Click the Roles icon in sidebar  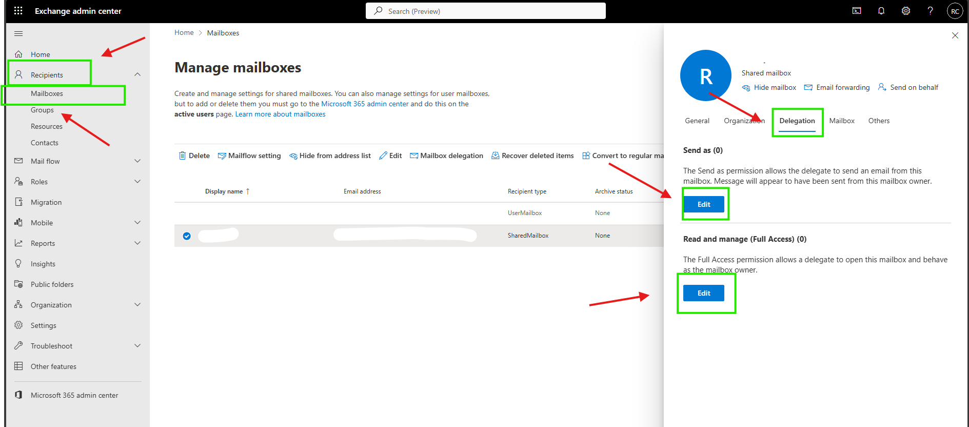pos(18,182)
